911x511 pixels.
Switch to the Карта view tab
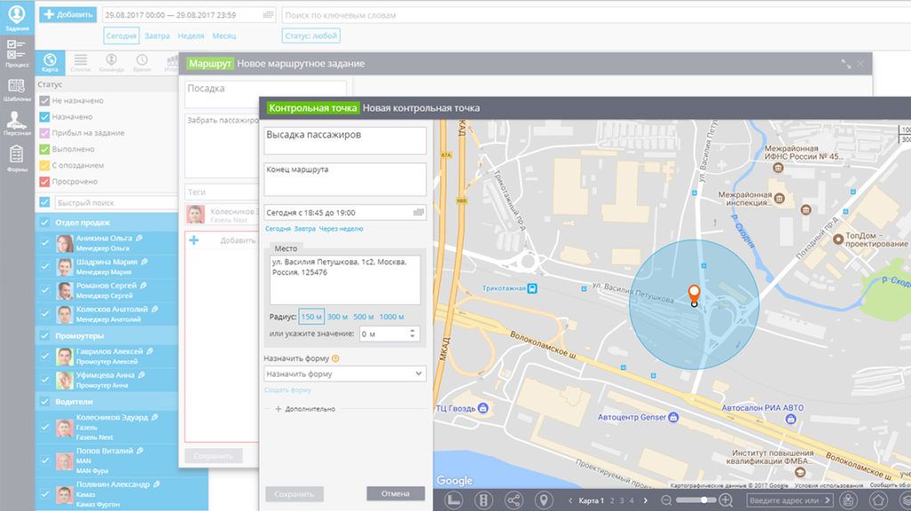tap(50, 63)
